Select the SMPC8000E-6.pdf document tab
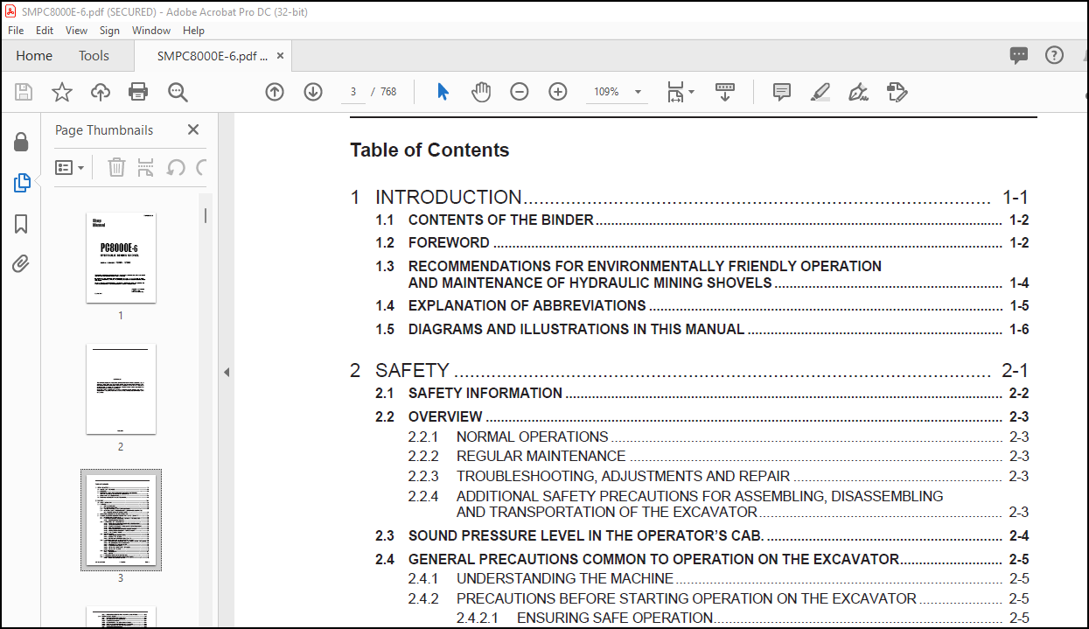Screen dimensions: 1089x629 213,55
